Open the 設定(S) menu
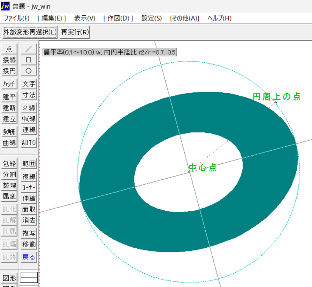312x287 pixels. (151, 18)
